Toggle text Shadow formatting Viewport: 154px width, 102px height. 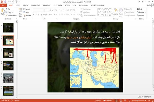coord(41,15)
